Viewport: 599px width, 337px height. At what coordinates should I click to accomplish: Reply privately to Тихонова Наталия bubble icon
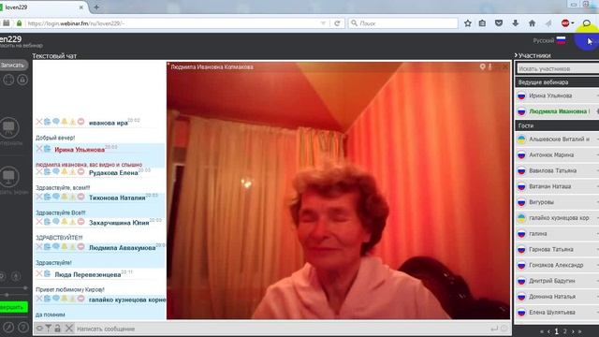click(56, 197)
